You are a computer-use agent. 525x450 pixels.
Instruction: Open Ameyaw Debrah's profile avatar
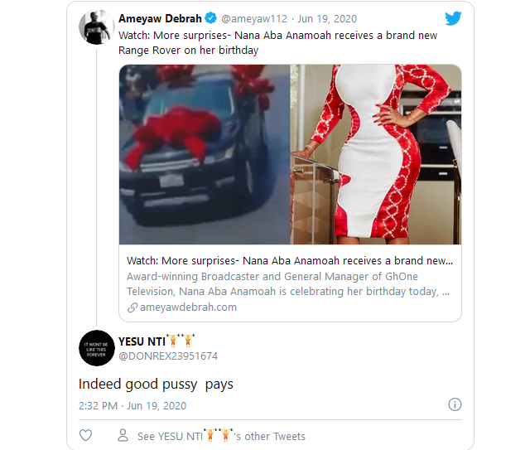pyautogui.click(x=96, y=27)
